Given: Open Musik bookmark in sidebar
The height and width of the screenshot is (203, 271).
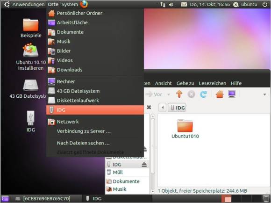Looking at the screenshot, I should pyautogui.click(x=127, y=189).
